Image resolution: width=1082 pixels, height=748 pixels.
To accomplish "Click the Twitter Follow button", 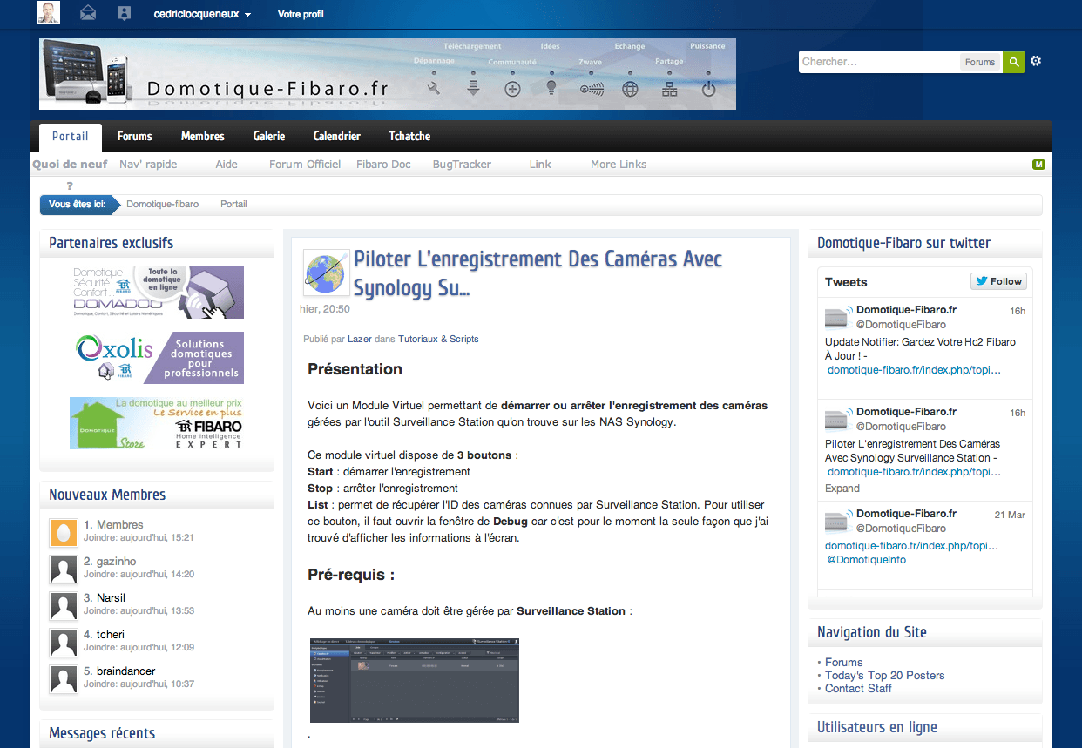I will click(999, 281).
